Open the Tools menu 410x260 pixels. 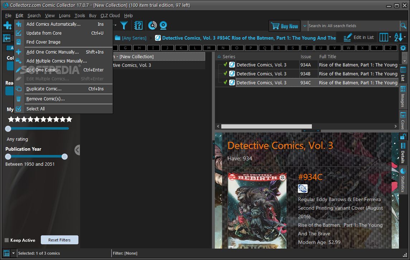point(80,16)
